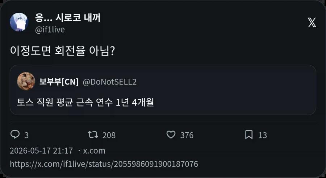Click the bookmark count 13
Viewport: 326px width, 178px height.
263,135
